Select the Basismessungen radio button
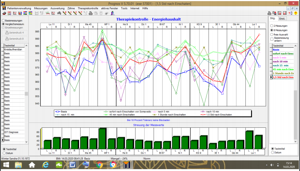This screenshot has height=171, width=300. 3,20
